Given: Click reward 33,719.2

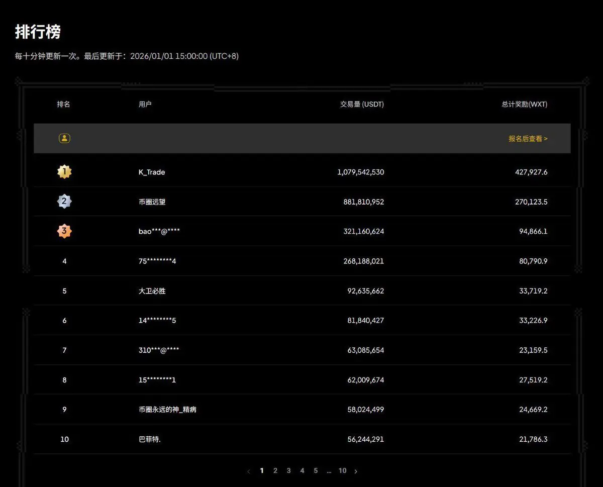Looking at the screenshot, I should [534, 290].
